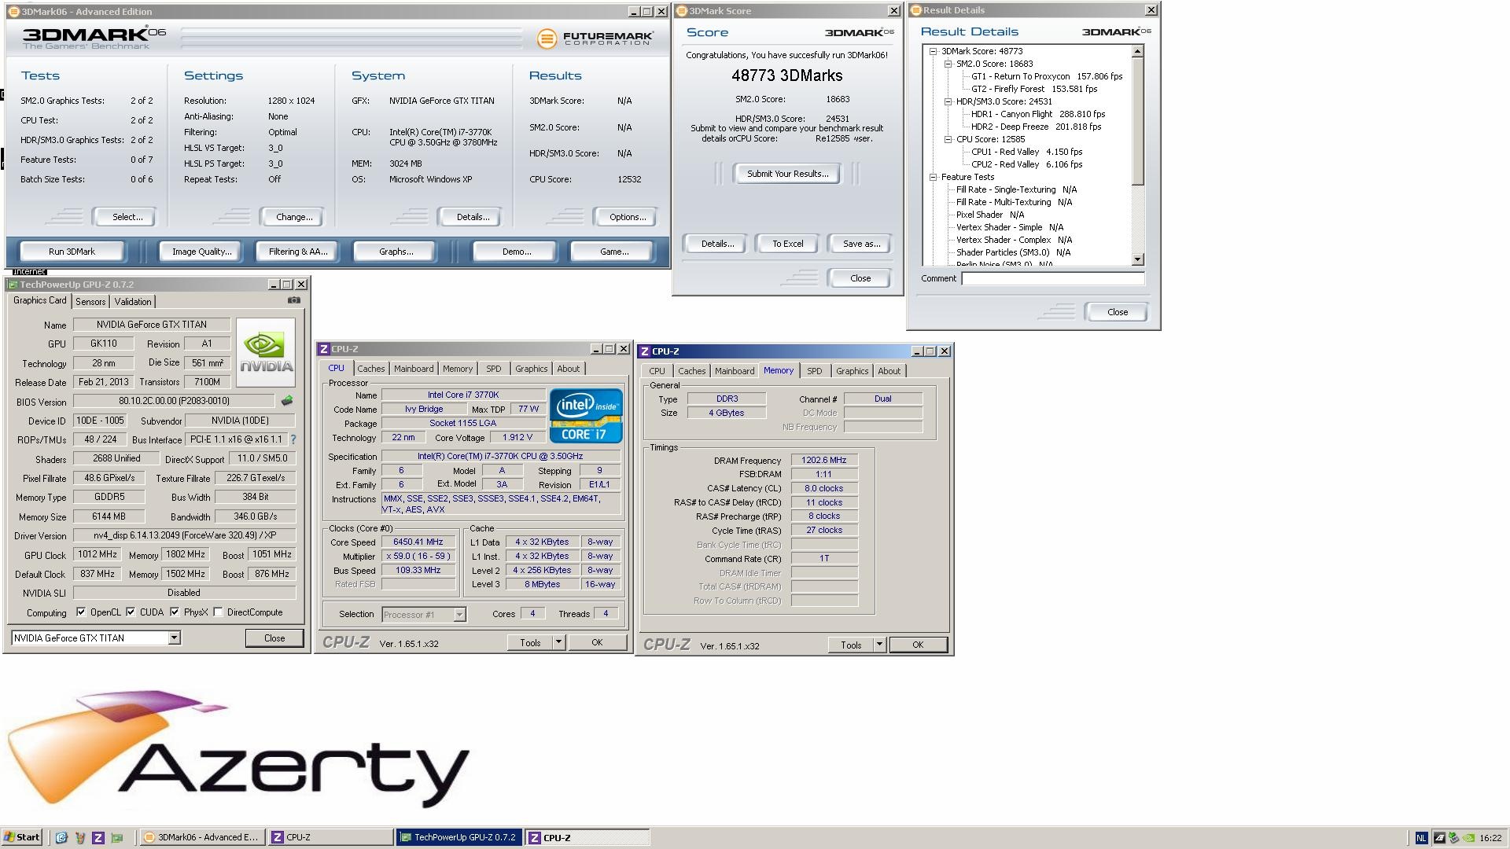Collapse HDR/SM3.0 Score tree node

(x=948, y=101)
